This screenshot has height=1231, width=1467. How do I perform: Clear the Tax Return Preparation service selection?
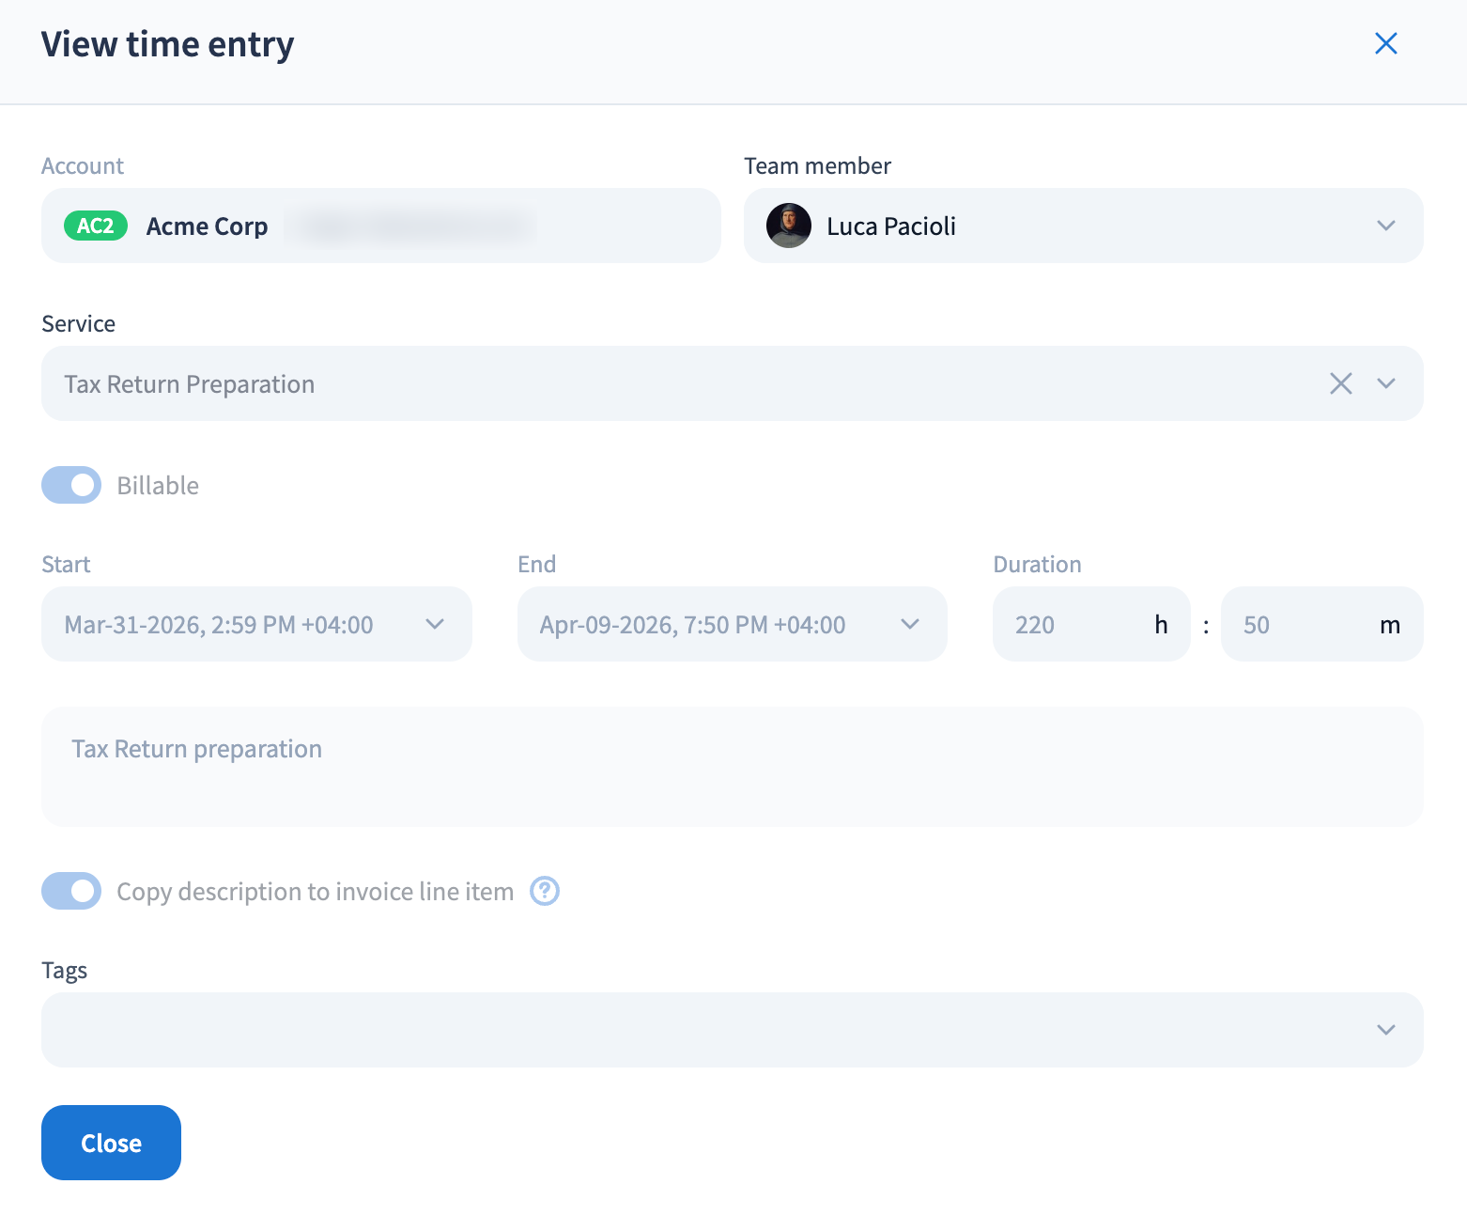(1340, 383)
